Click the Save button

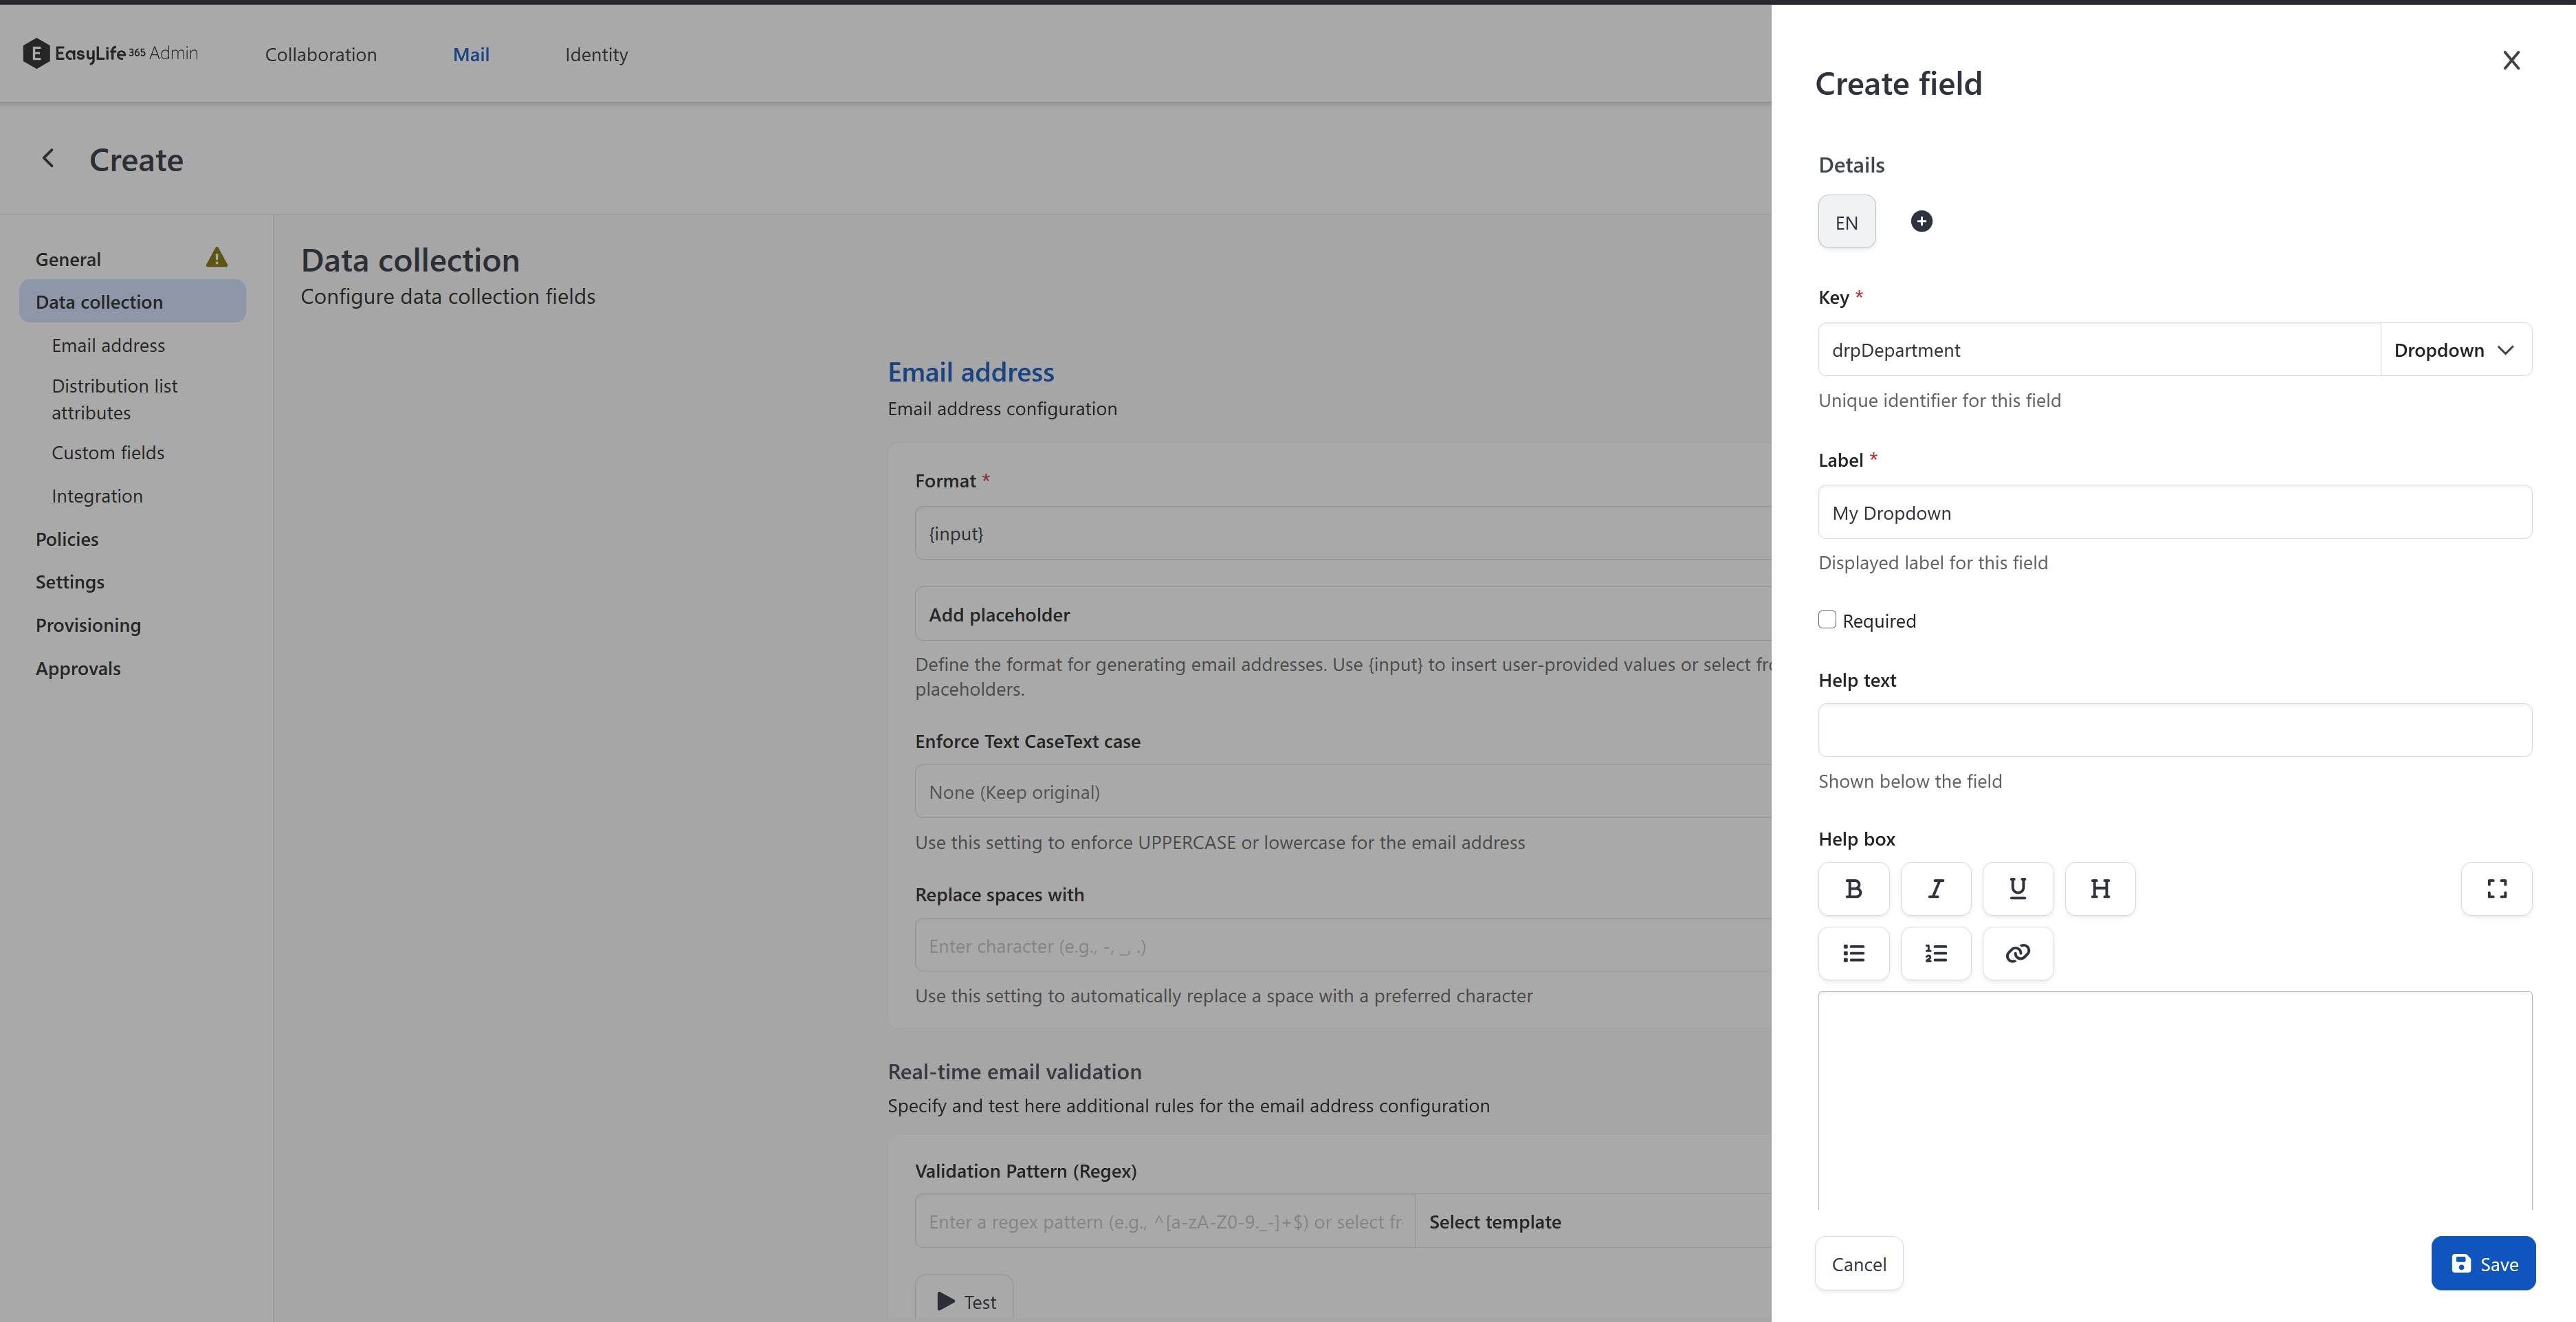pos(2482,1263)
